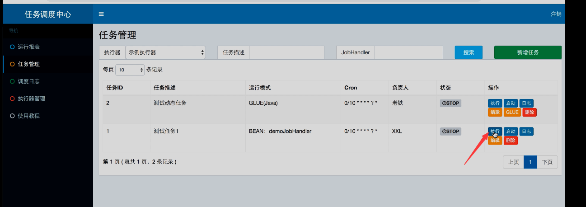
Task: Click the blue circle icon beside 运行报表
Action: pyautogui.click(x=12, y=47)
